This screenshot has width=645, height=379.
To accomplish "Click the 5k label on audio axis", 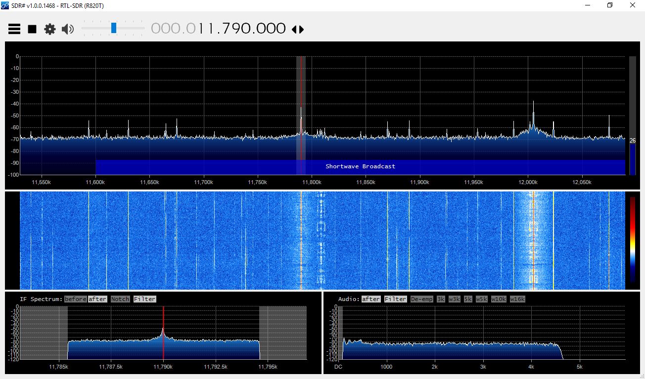I will [x=580, y=367].
